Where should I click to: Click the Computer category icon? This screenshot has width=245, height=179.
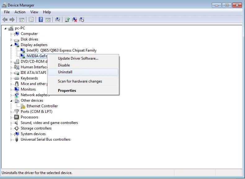pyautogui.click(x=17, y=34)
